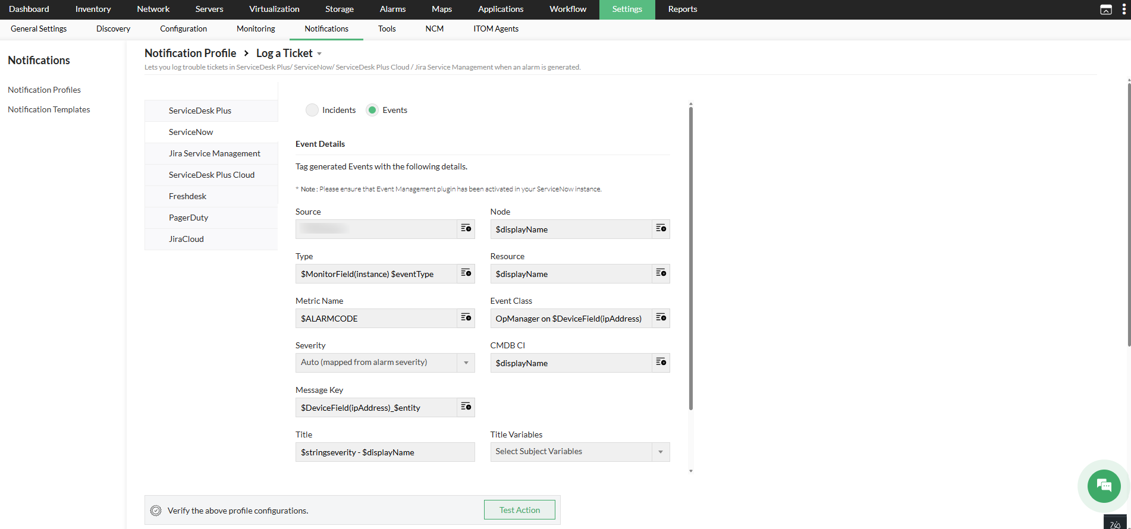This screenshot has height=529, width=1131.
Task: Click into the Title input field
Action: click(385, 452)
